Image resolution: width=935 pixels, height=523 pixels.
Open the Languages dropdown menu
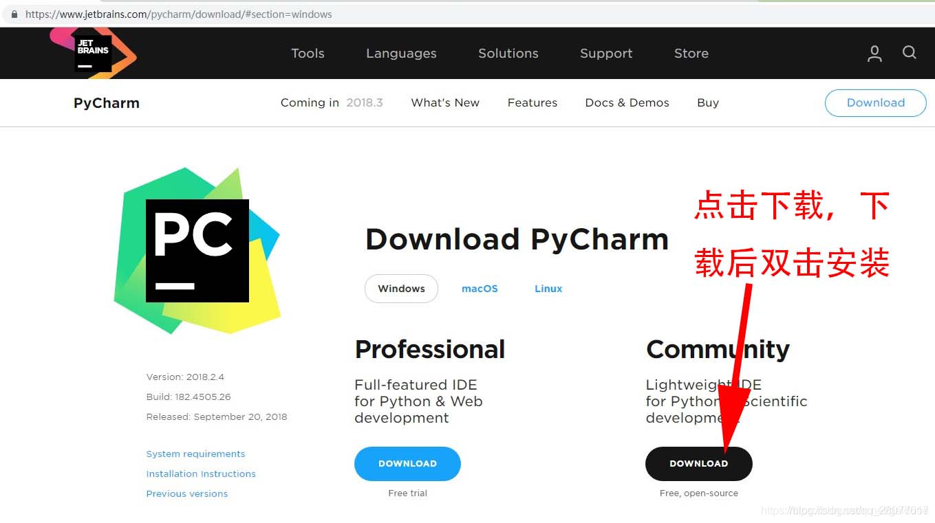pyautogui.click(x=401, y=53)
